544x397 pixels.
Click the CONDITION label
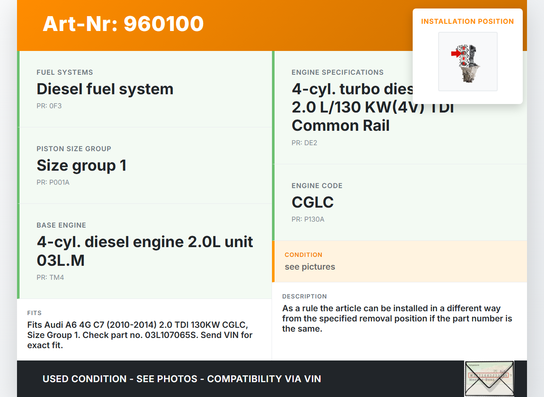(x=303, y=255)
